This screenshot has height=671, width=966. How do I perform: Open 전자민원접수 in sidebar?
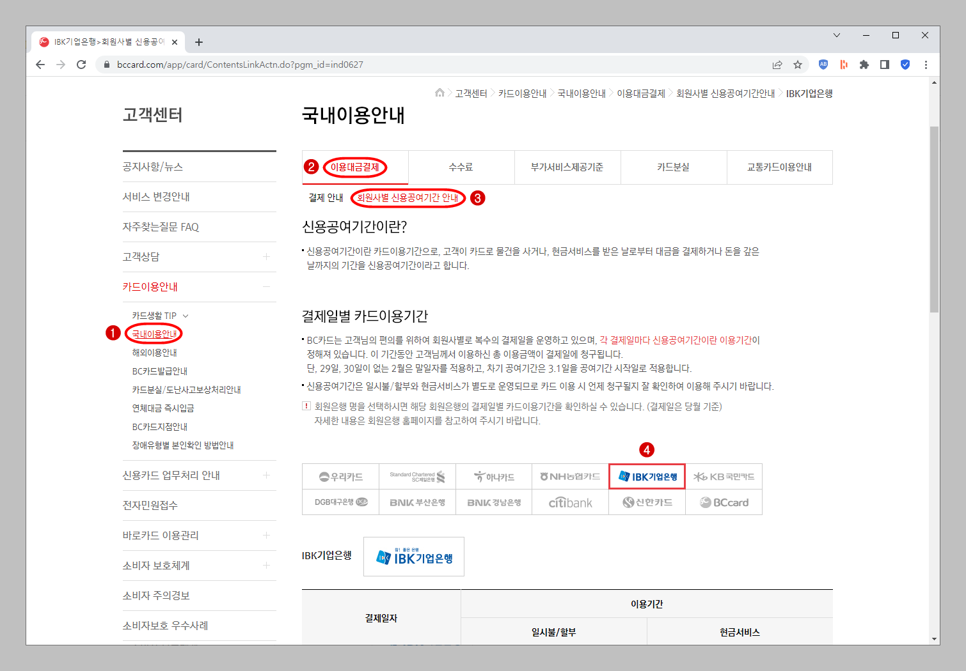click(150, 505)
